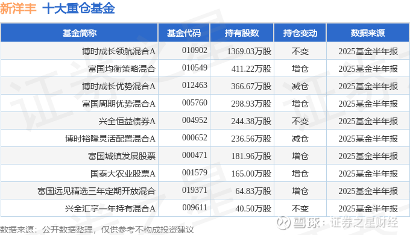The image size is (410, 235).
Task: Open the 富国均衡策略混合 fund name
Action: [122, 69]
